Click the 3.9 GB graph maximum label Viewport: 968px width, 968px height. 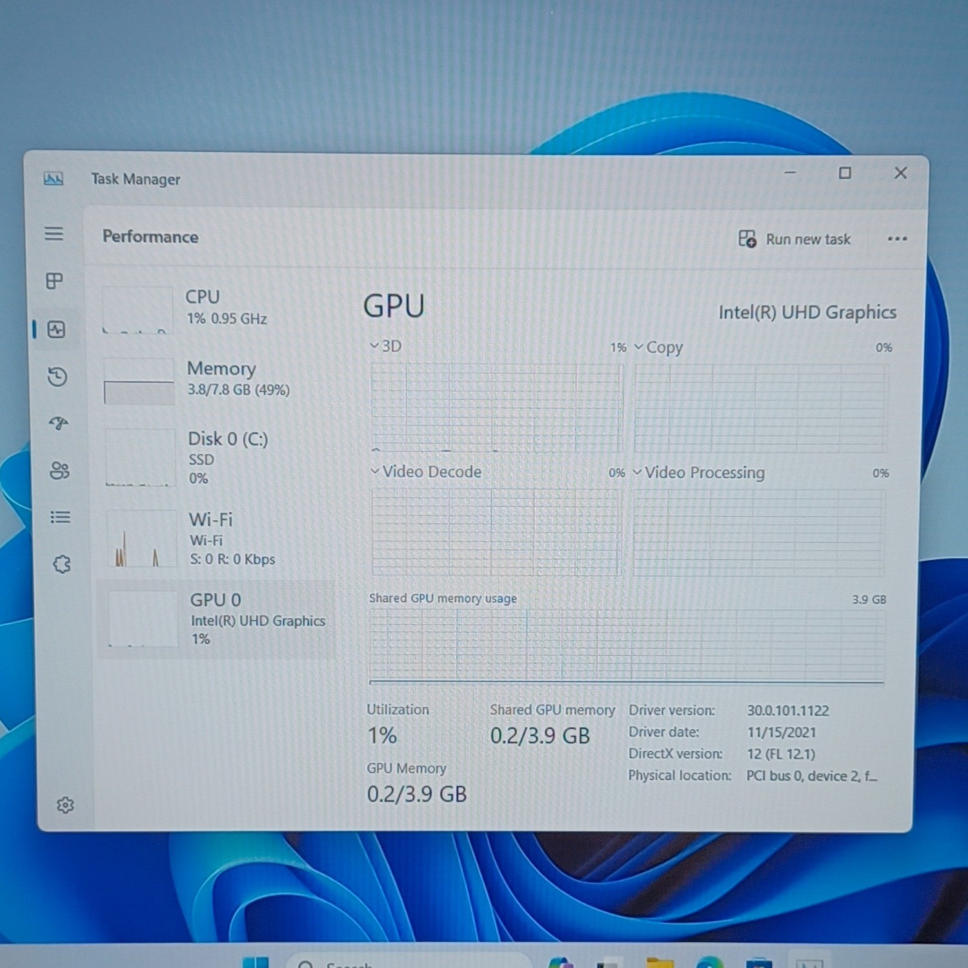869,600
